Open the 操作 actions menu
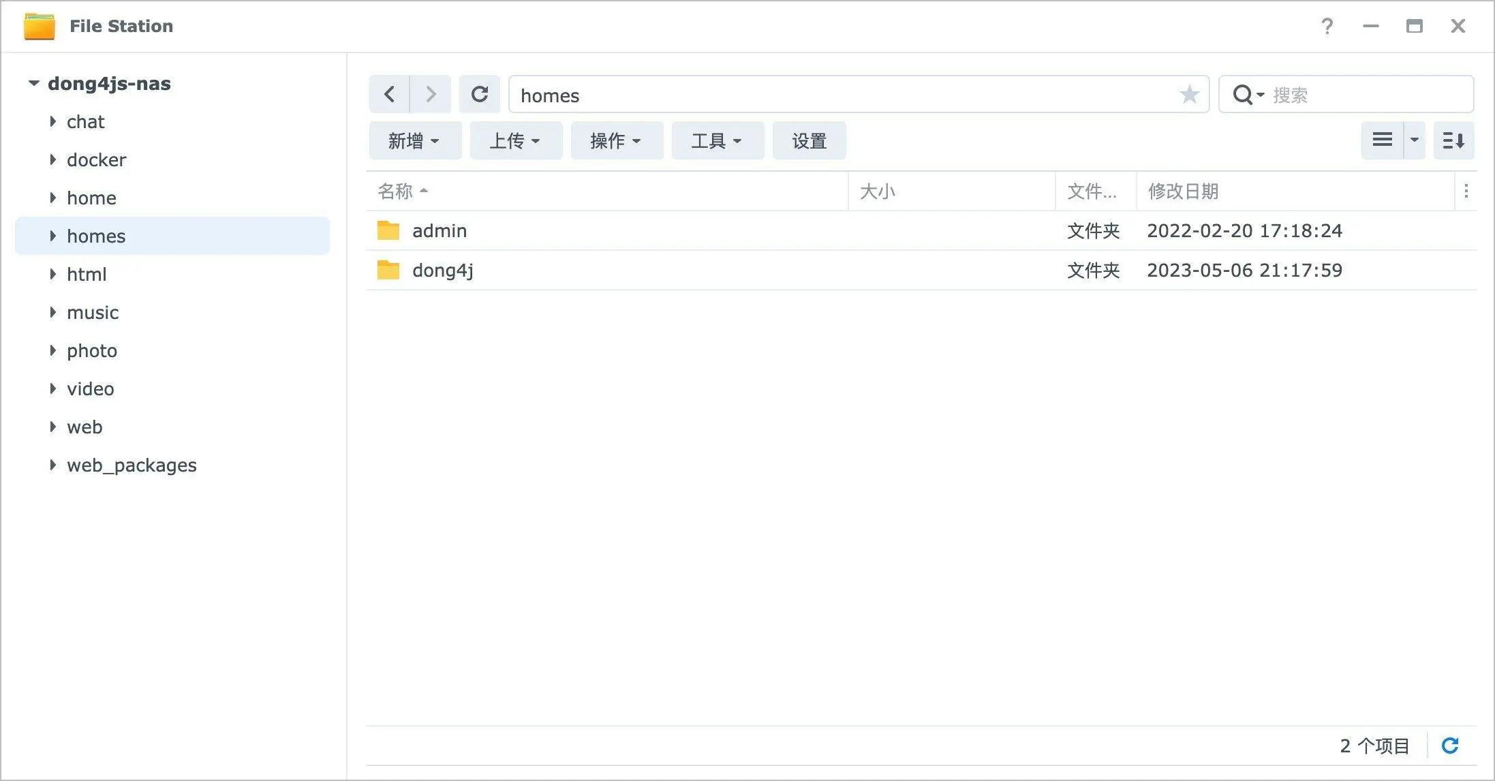 point(616,140)
